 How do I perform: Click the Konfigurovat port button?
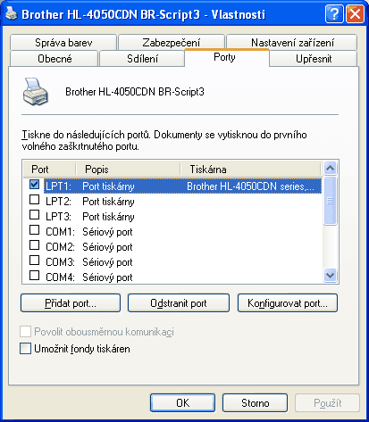(288, 303)
